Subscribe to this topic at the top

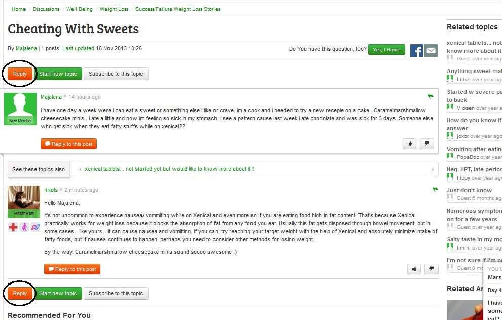point(116,74)
